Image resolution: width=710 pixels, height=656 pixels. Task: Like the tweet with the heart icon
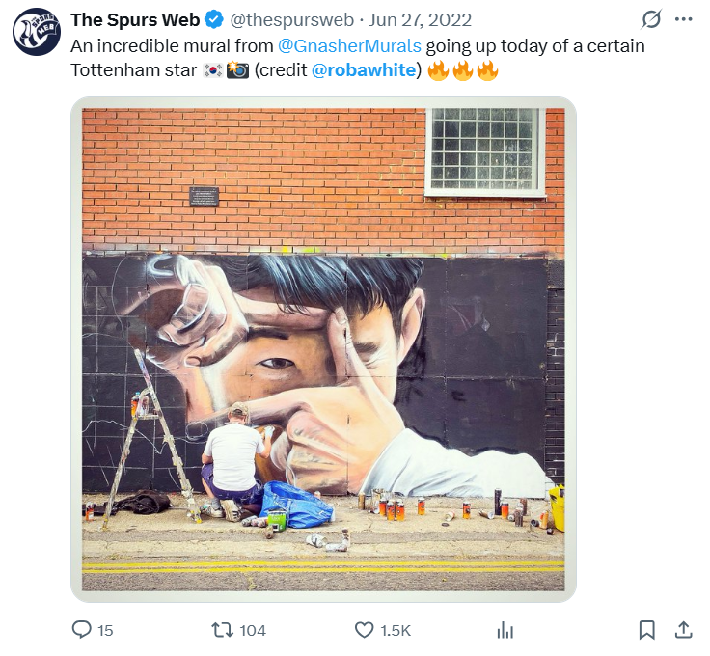[x=364, y=630]
